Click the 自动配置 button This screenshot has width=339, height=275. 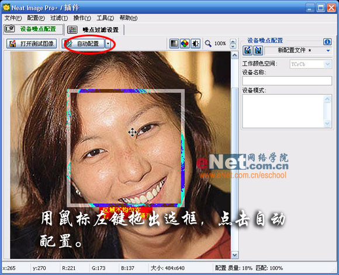[84, 44]
